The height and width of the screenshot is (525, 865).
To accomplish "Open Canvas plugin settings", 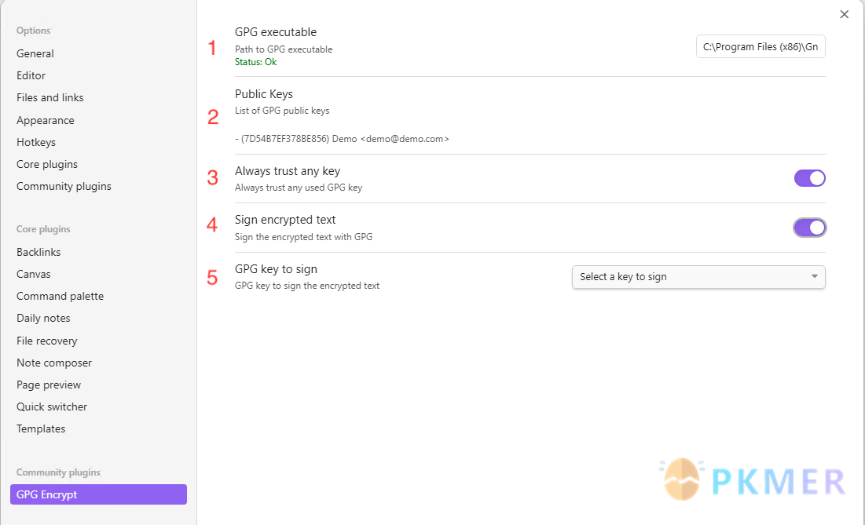I will 34,274.
